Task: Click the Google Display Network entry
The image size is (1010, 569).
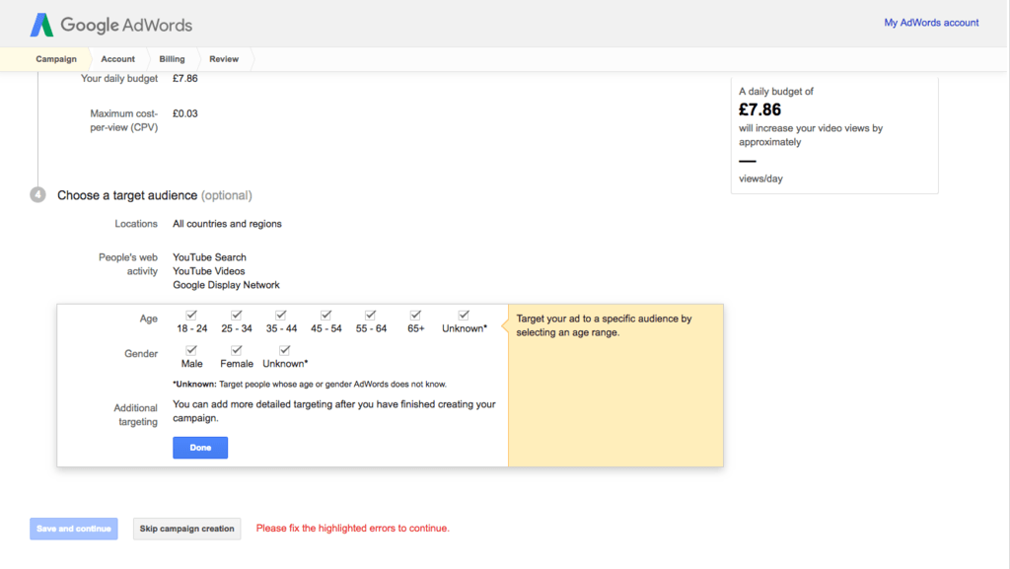Action: coord(226,285)
